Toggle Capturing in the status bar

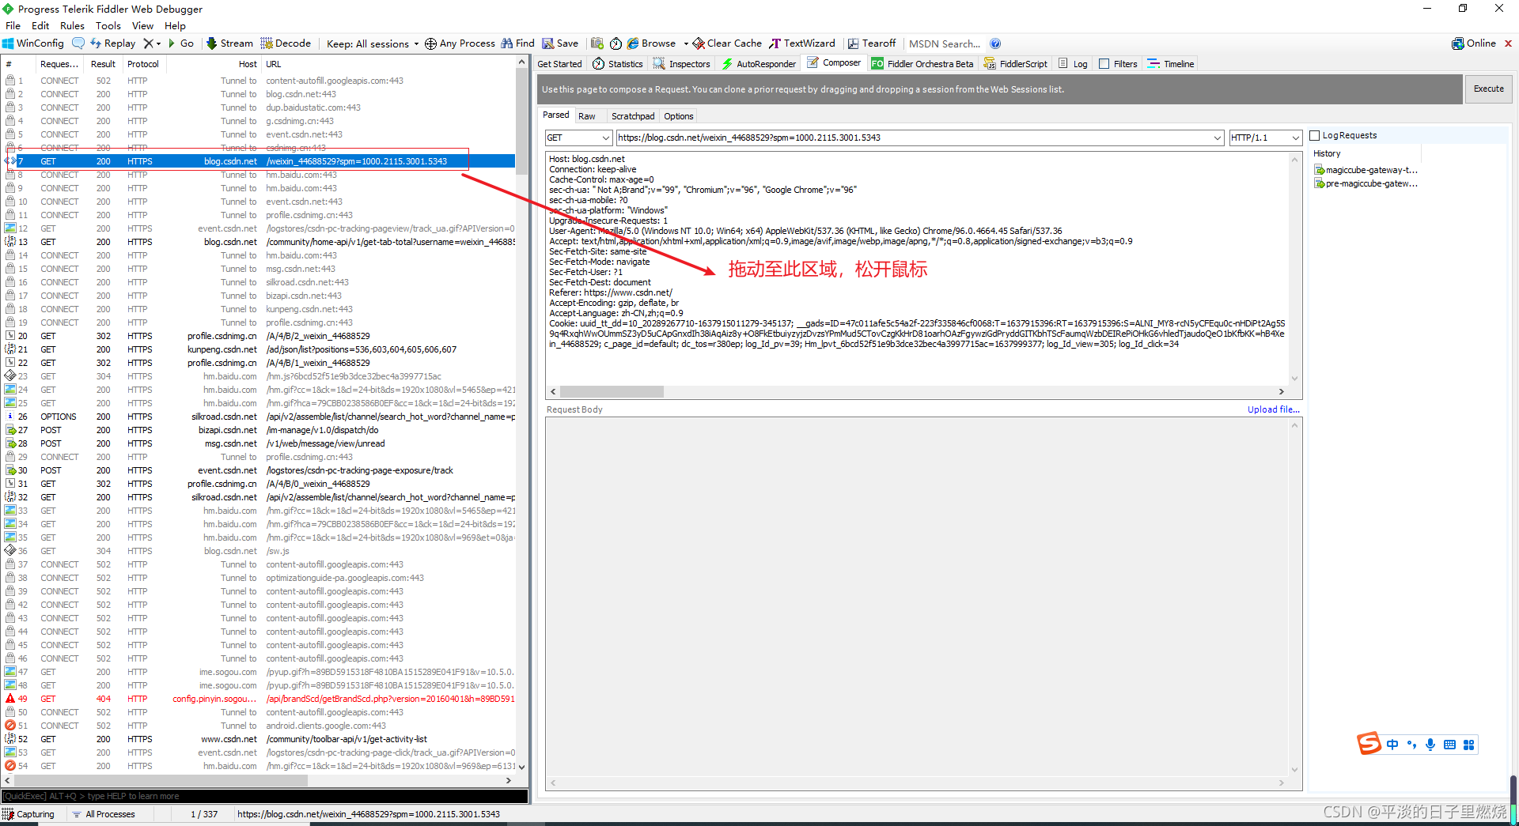click(x=28, y=814)
